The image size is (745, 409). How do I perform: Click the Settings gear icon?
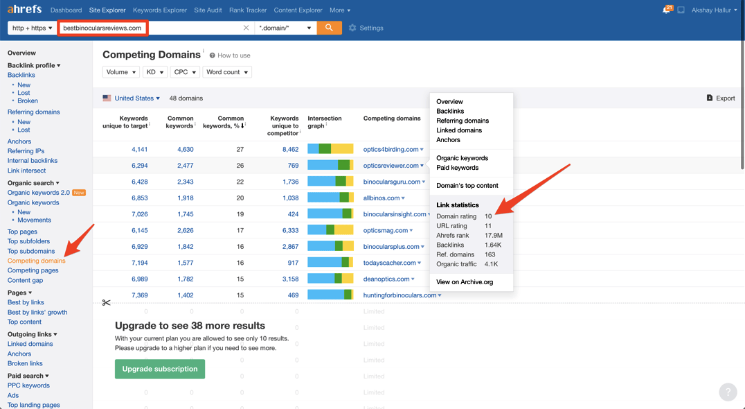tap(352, 28)
